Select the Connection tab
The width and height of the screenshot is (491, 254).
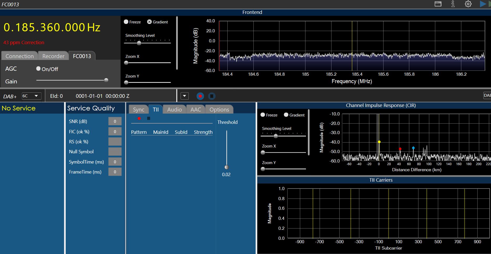point(20,56)
